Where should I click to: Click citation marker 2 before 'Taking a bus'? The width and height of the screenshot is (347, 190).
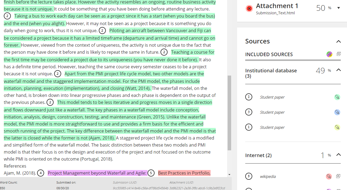(x=7, y=16)
